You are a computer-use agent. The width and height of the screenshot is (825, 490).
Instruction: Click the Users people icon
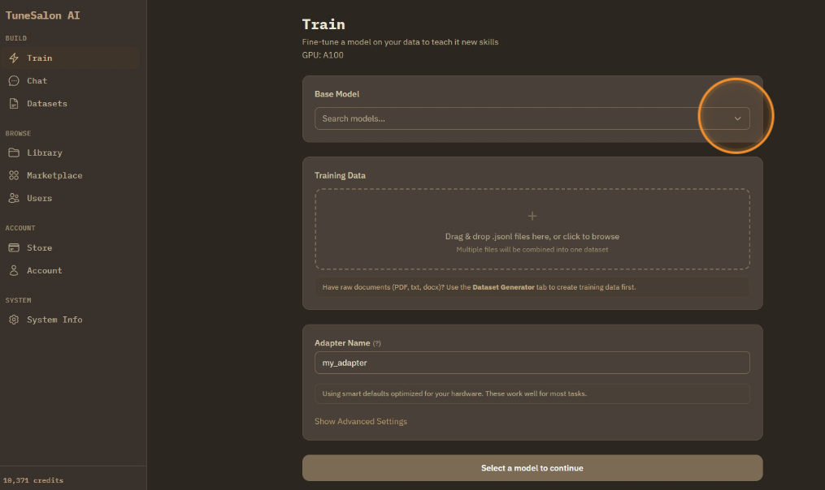[14, 198]
